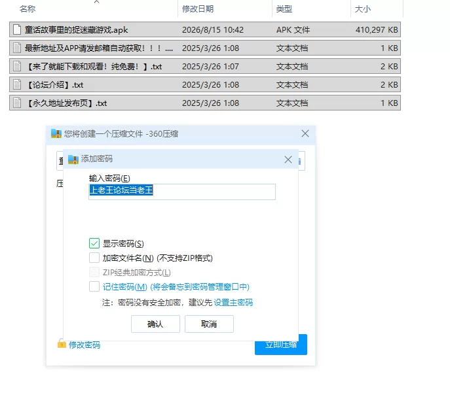
Task: Open the 设置主密码 link
Action: [x=233, y=303]
